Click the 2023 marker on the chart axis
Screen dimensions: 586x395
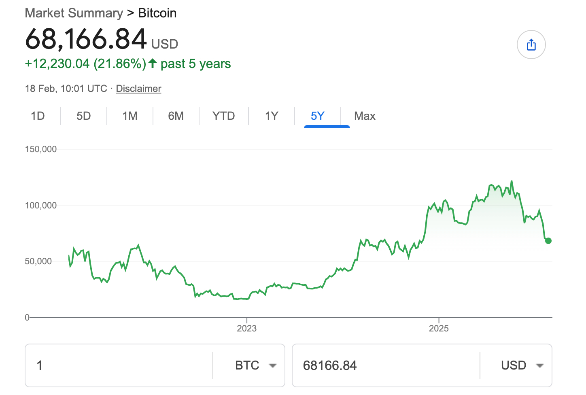[x=246, y=328]
